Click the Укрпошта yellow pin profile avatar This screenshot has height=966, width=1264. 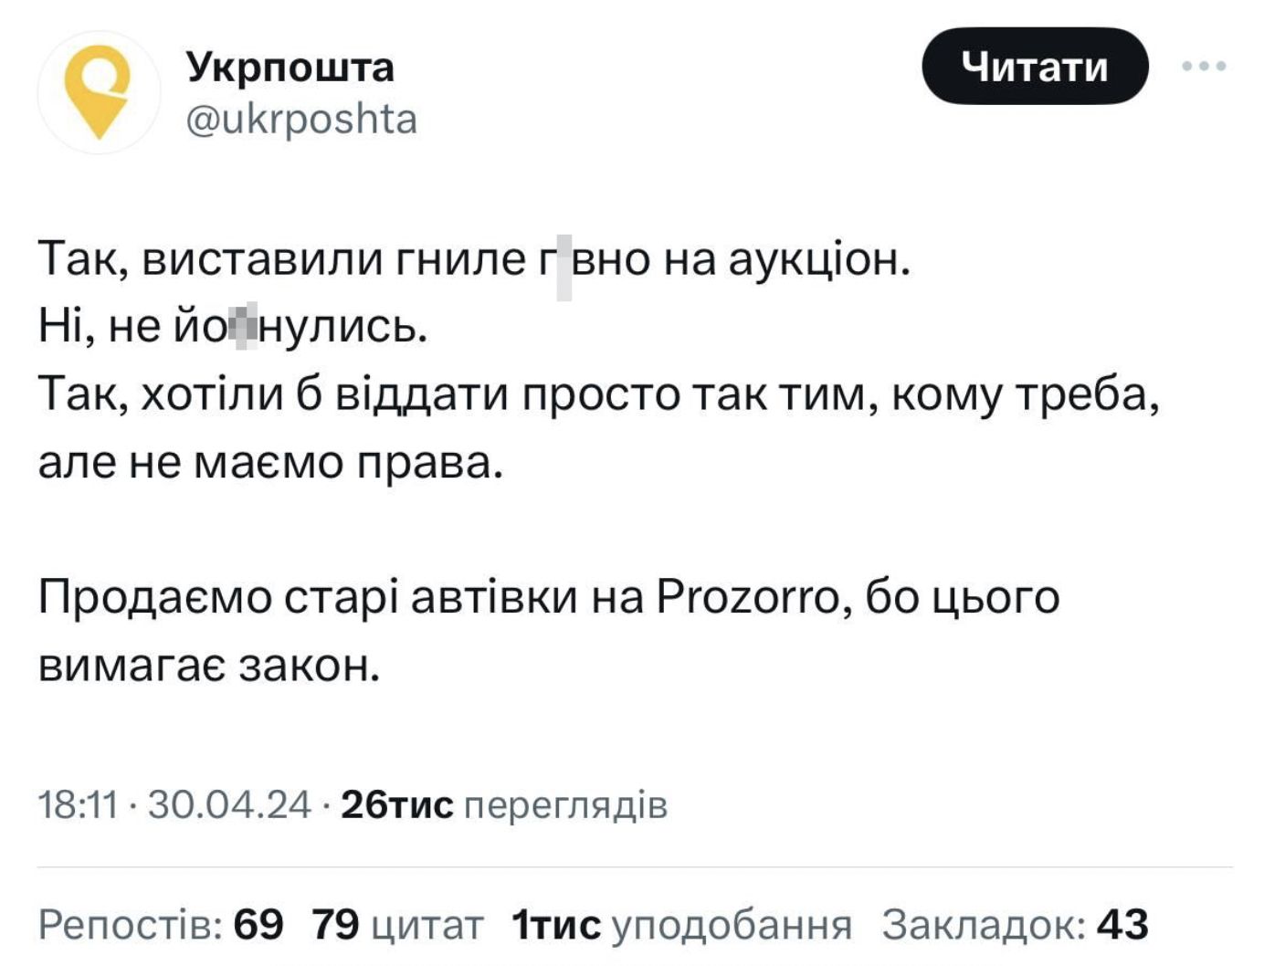tap(99, 92)
